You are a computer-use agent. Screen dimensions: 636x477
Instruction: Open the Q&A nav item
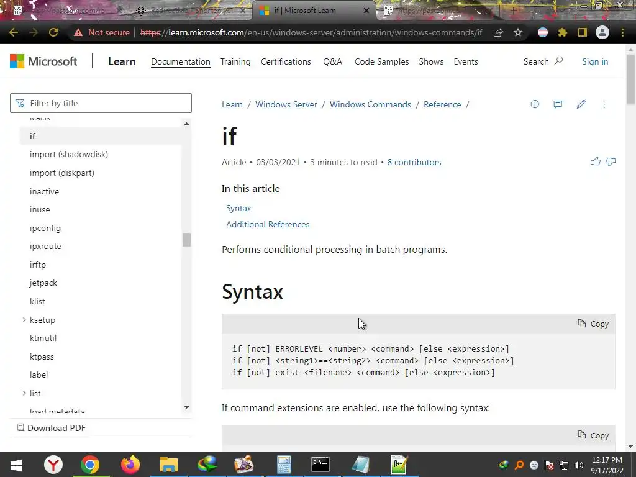333,61
